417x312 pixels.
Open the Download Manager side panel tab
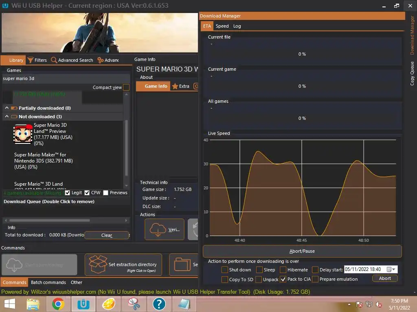[x=412, y=35]
